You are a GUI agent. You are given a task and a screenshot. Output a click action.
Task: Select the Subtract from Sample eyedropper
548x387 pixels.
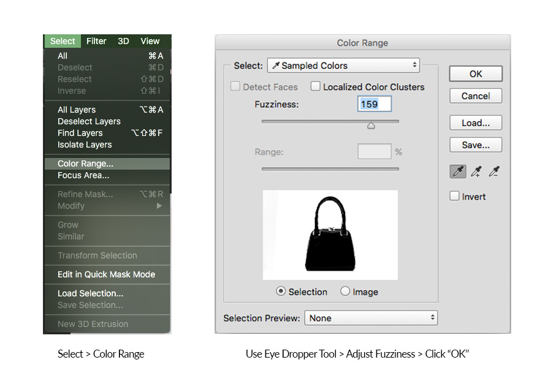pos(494,172)
